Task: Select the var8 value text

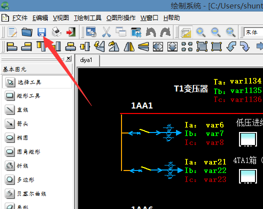Action: pyautogui.click(x=214, y=142)
